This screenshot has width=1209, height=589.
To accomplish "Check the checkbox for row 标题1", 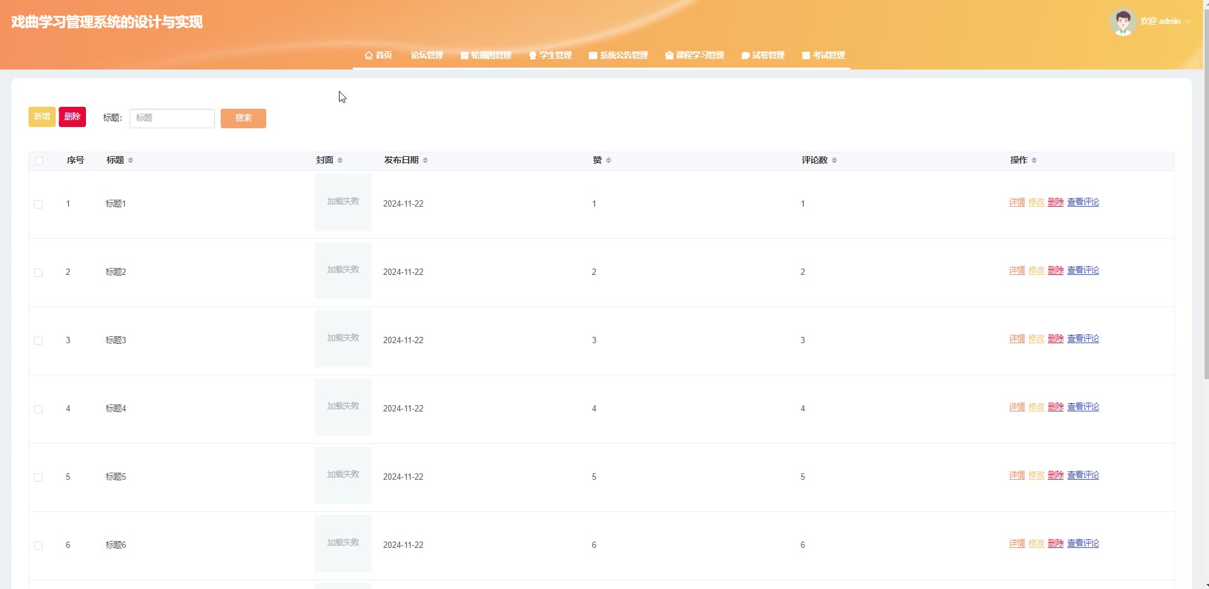I will coord(39,204).
